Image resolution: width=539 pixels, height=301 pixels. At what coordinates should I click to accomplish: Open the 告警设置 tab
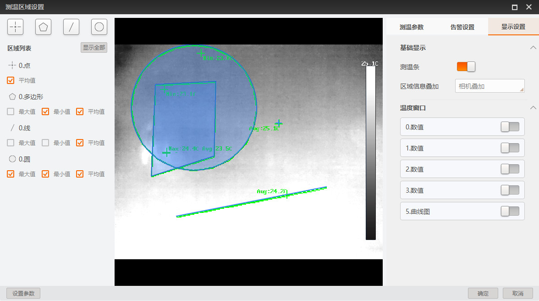[x=462, y=27]
